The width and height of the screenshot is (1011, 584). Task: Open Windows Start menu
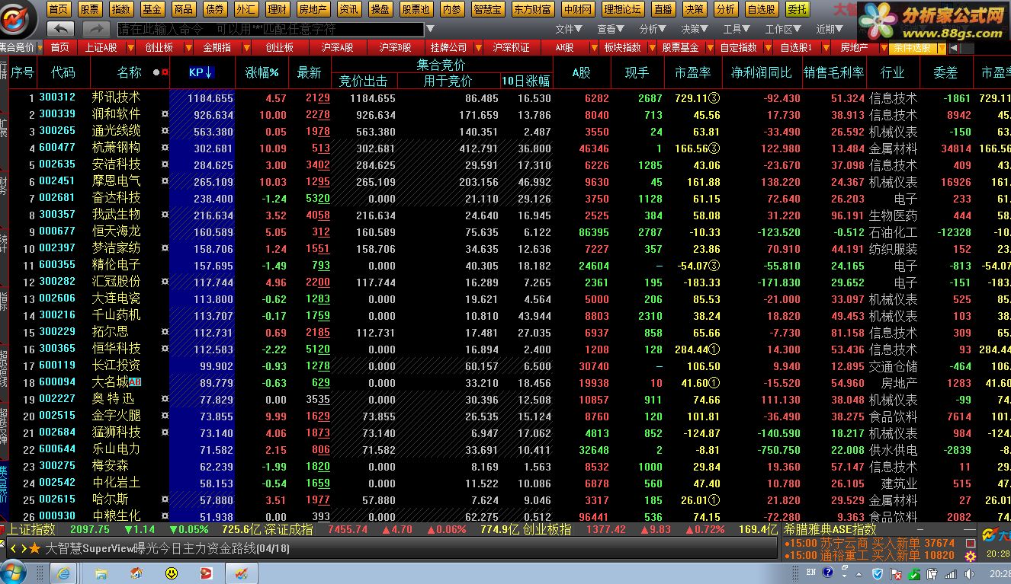(x=14, y=572)
